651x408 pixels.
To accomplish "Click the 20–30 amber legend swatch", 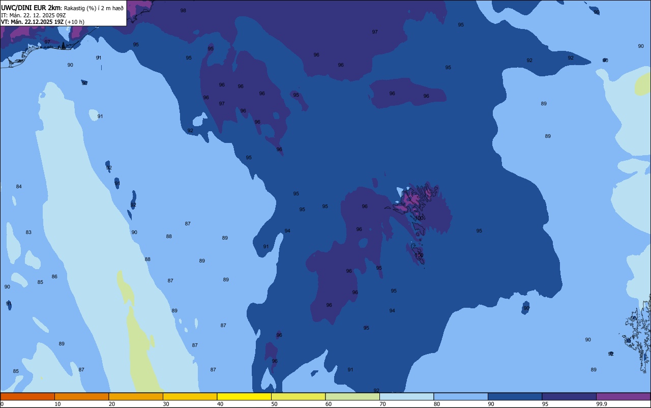I will [136, 396].
